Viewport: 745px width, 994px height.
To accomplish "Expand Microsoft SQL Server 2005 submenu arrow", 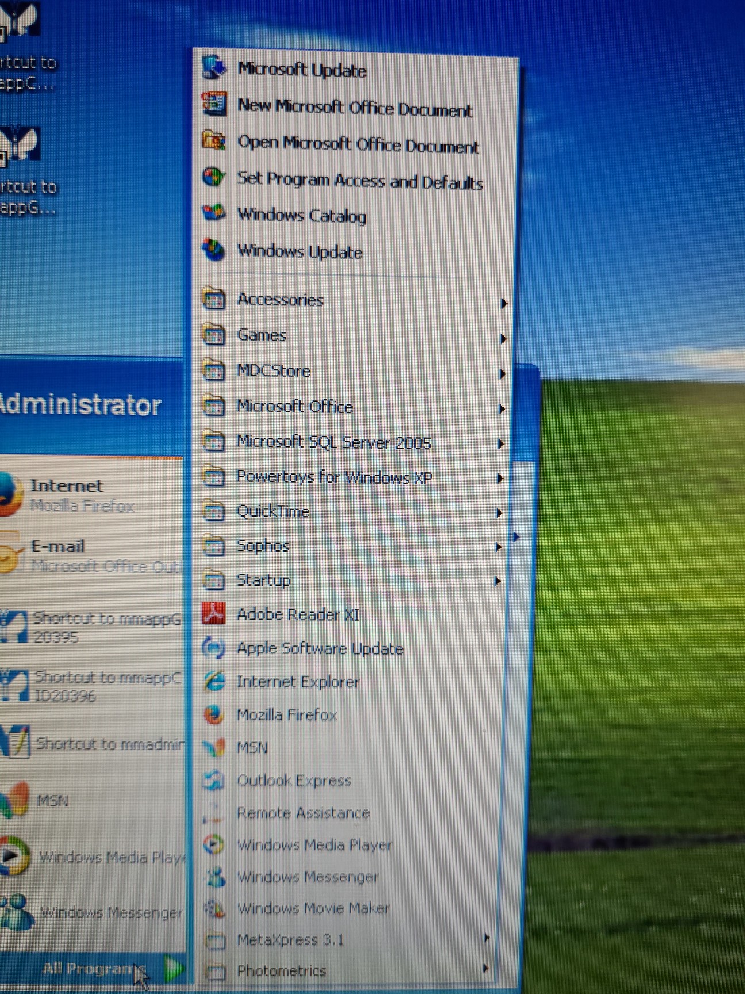I will coord(501,444).
